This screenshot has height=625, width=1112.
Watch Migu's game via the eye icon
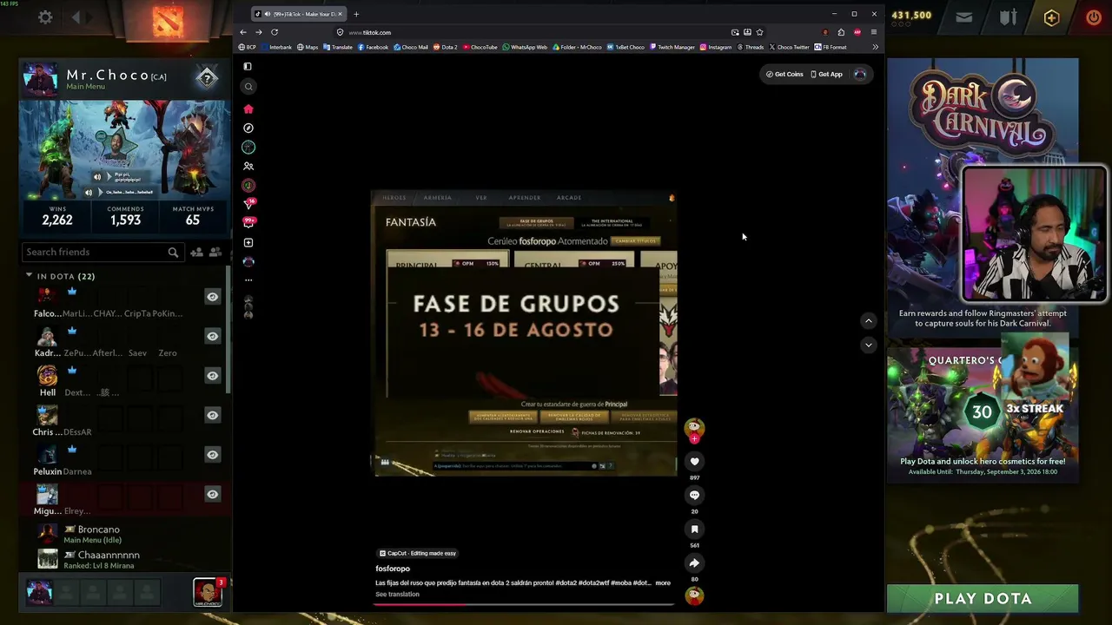point(212,494)
